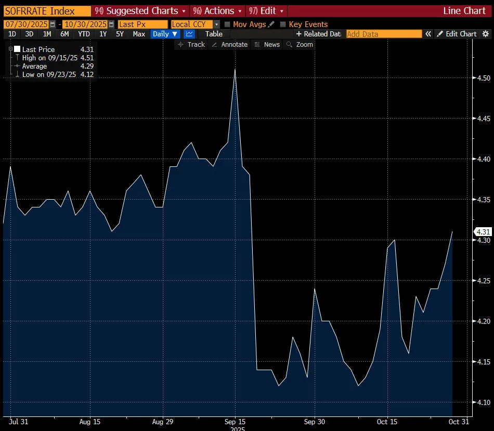The height and width of the screenshot is (431, 494).
Task: Switch to the Table view tab
Action: tap(214, 34)
